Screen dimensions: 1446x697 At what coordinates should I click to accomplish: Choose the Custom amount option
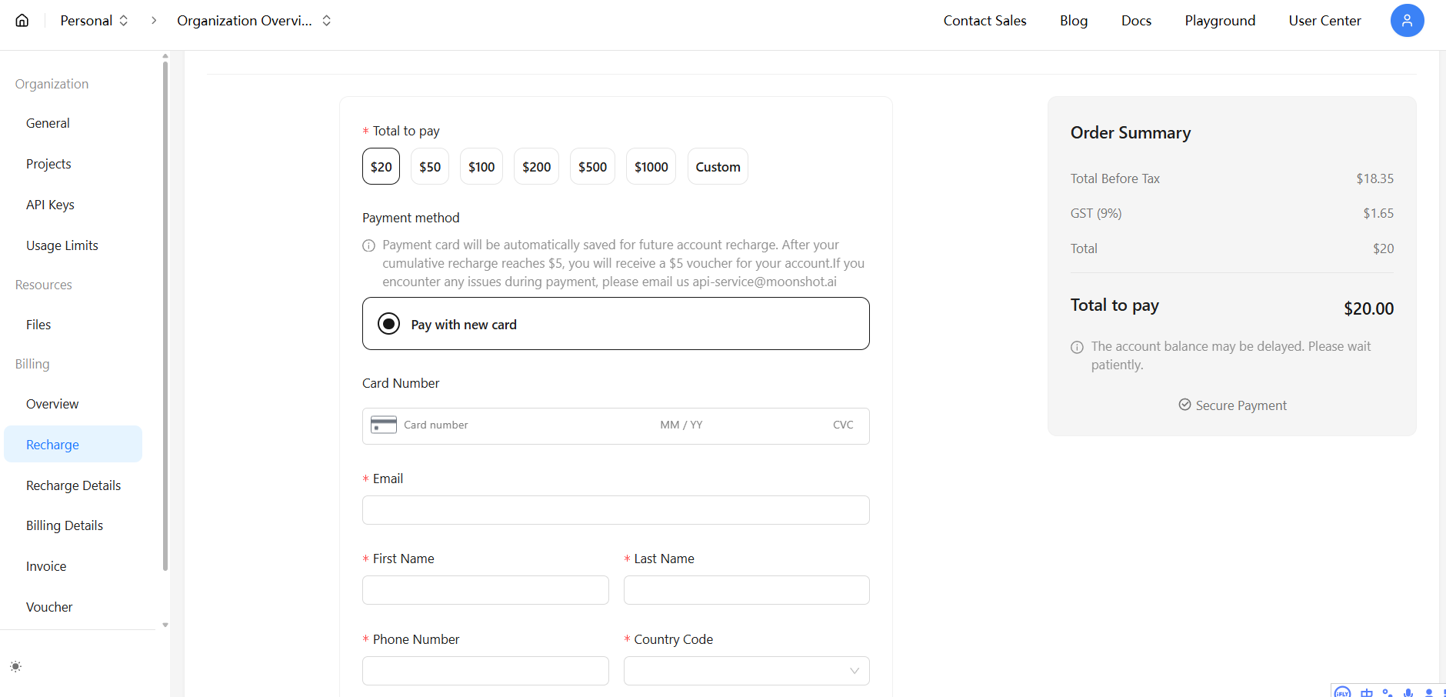point(718,167)
